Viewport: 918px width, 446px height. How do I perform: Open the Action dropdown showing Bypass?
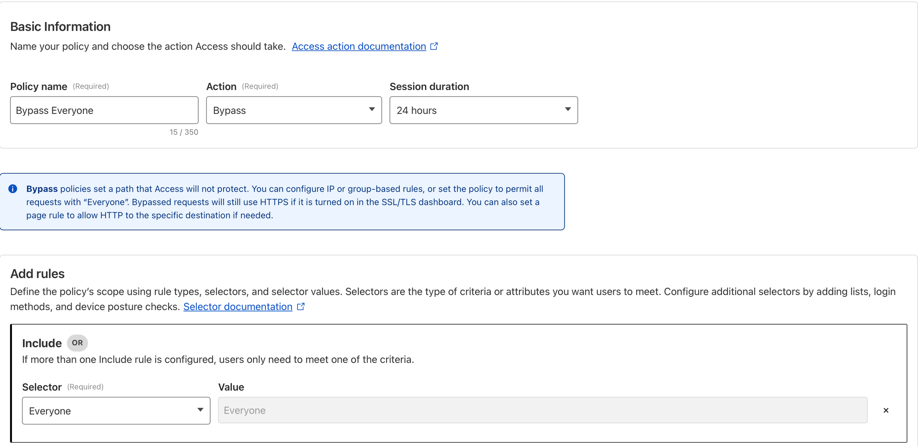coord(294,110)
